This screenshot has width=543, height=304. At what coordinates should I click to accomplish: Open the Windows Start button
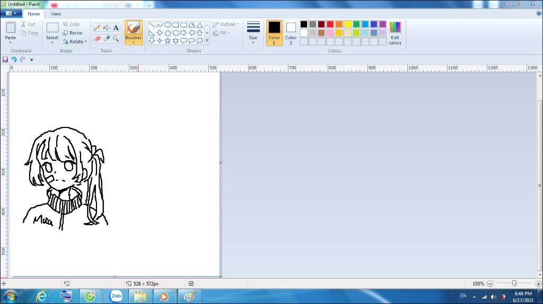click(x=10, y=297)
